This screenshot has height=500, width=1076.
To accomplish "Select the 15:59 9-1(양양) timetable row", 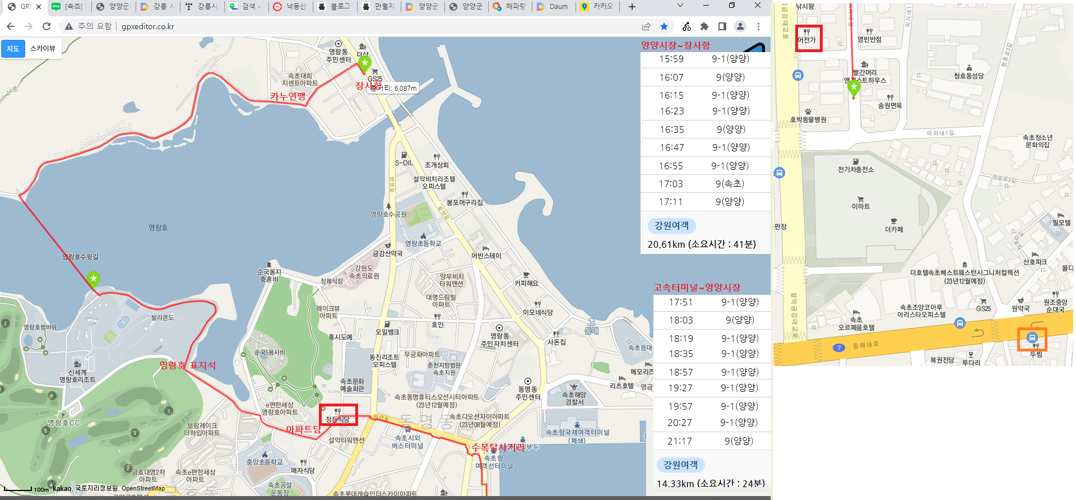I will [705, 59].
